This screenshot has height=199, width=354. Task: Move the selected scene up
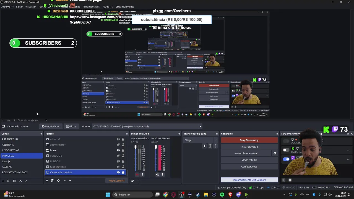pos(20,181)
